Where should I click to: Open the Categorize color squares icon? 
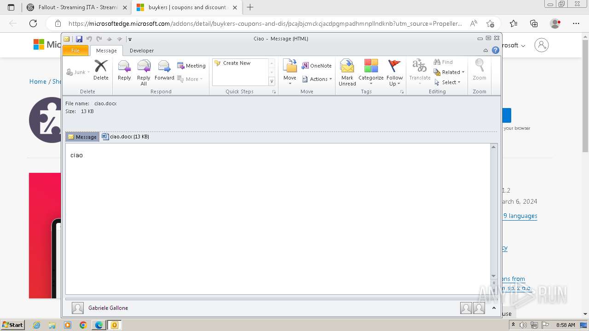pyautogui.click(x=371, y=72)
